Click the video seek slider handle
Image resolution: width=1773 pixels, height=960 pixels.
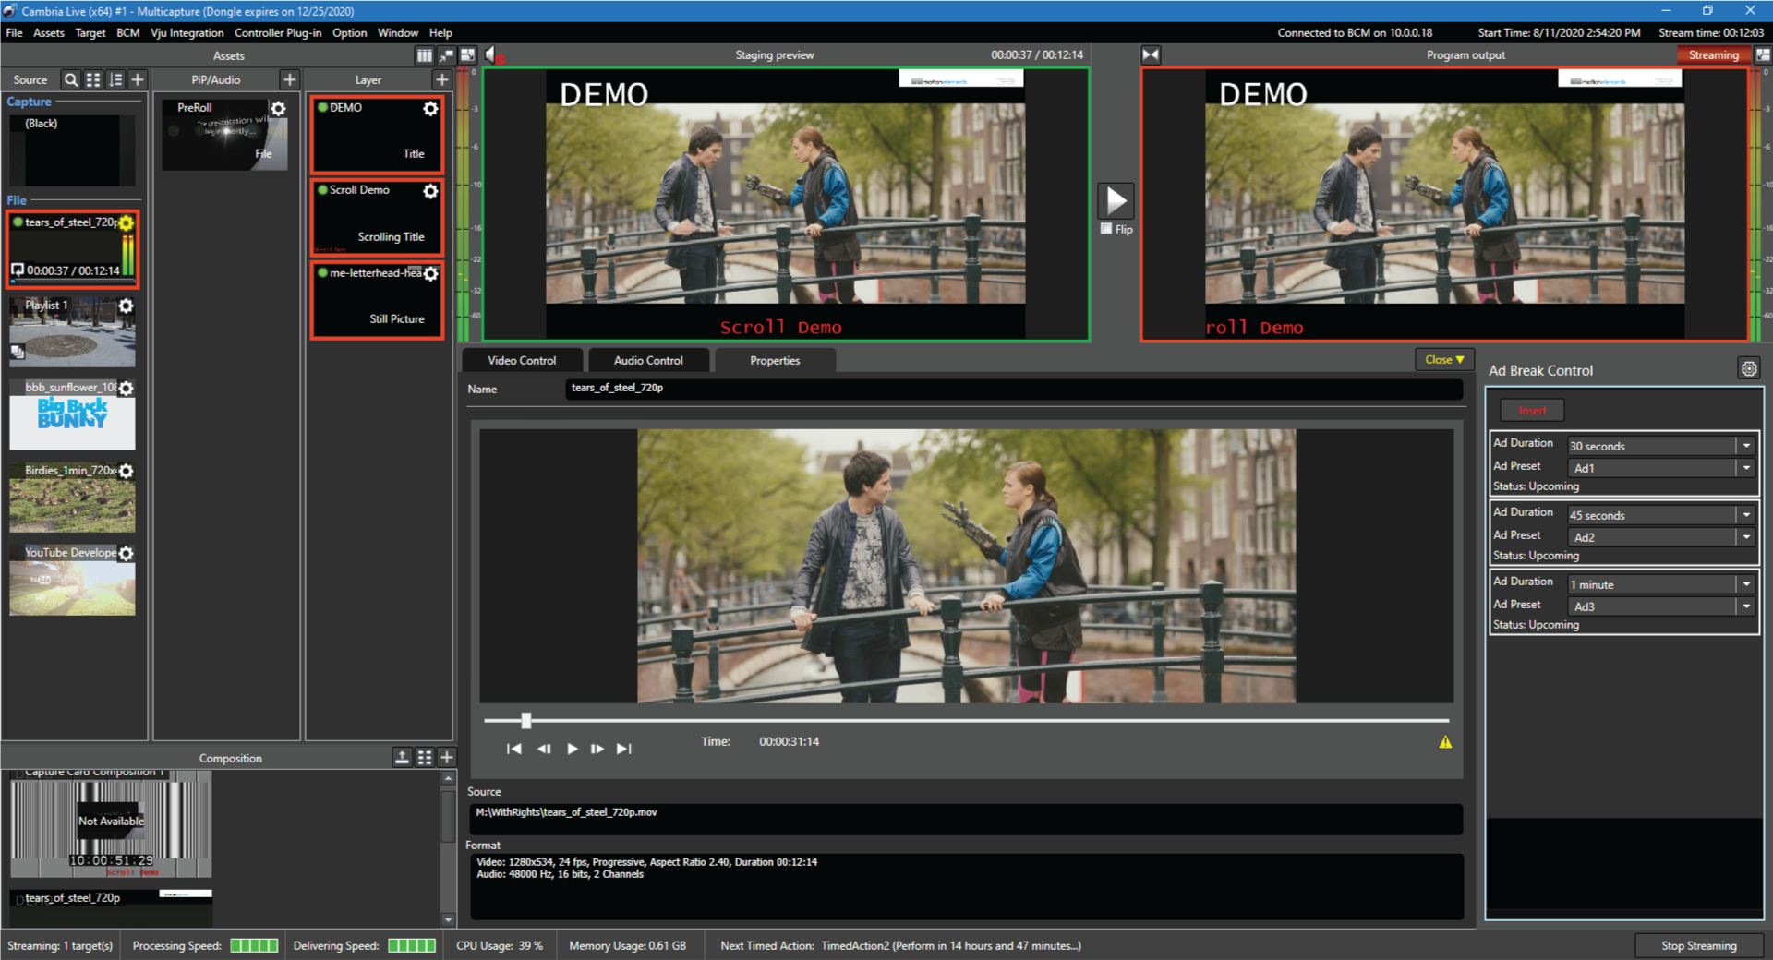[x=526, y=720]
